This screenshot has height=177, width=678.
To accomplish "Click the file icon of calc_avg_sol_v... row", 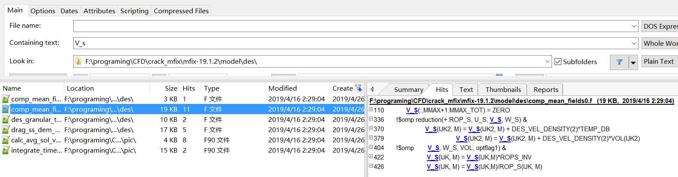I will coord(6,140).
